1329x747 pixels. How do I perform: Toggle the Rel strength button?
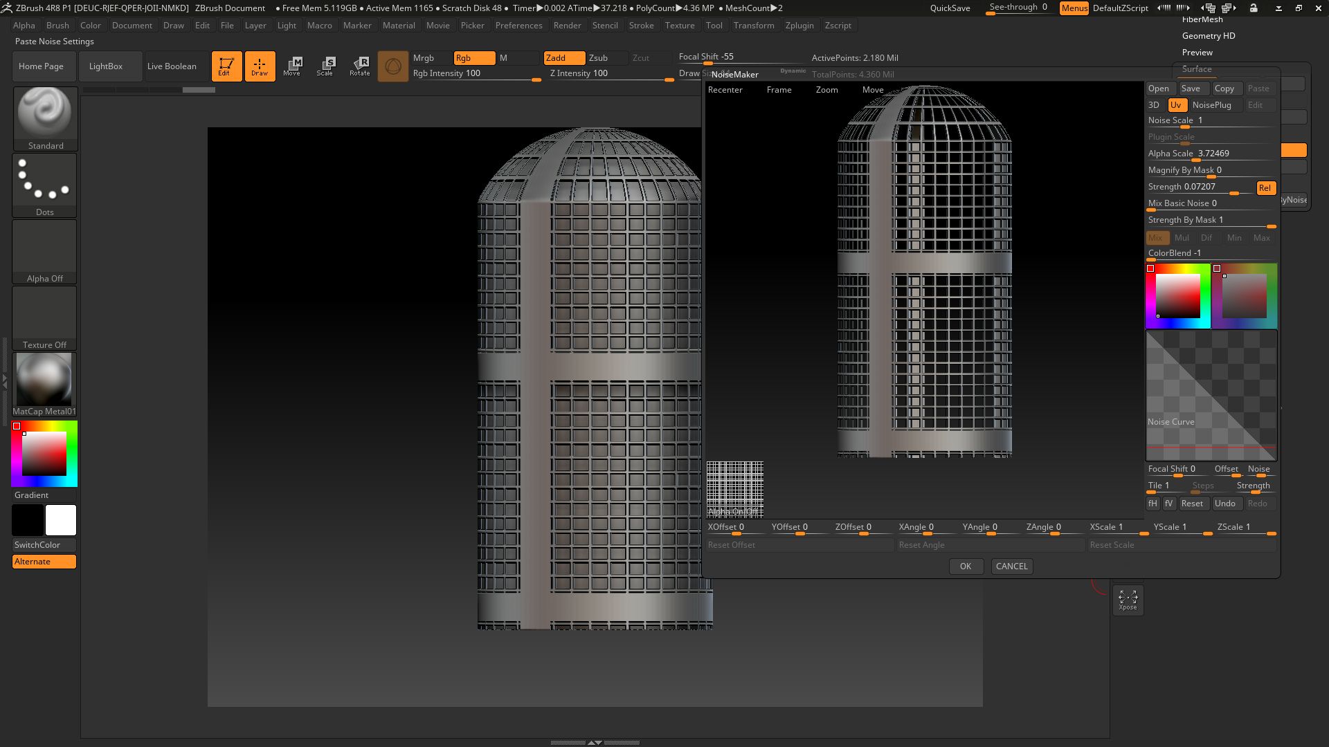coord(1265,188)
